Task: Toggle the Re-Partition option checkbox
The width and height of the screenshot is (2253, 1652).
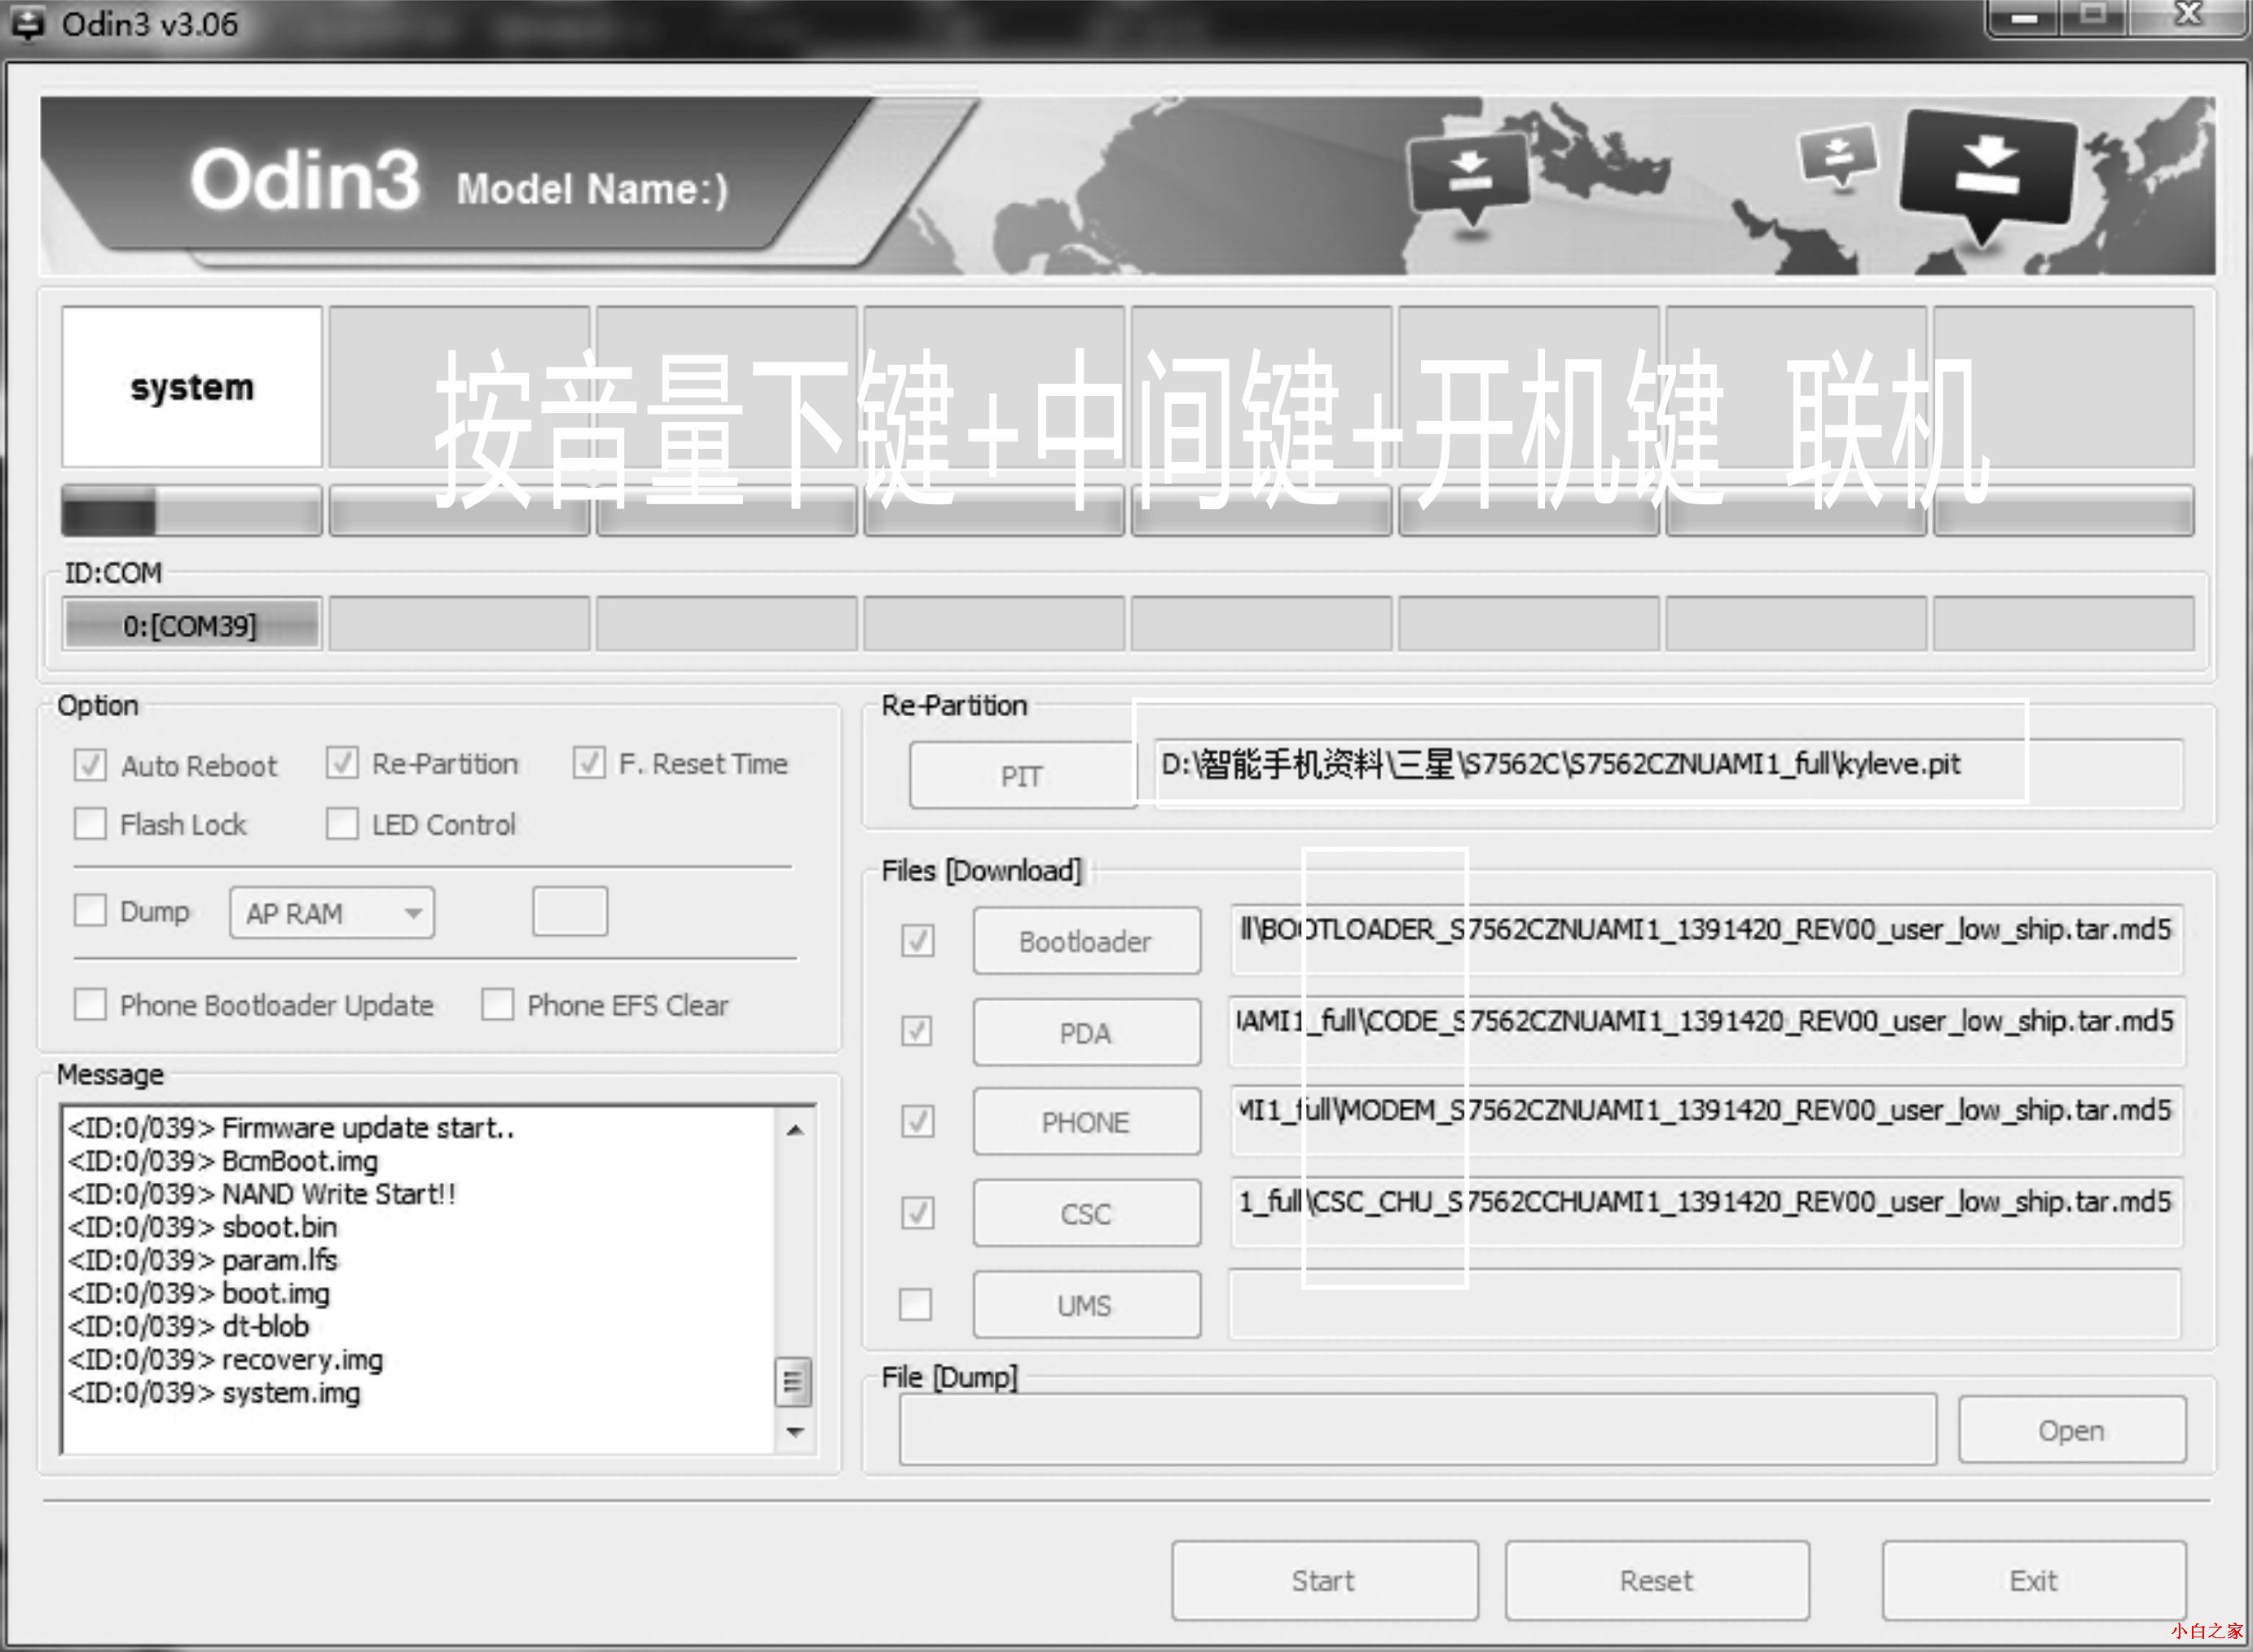Action: point(342,763)
